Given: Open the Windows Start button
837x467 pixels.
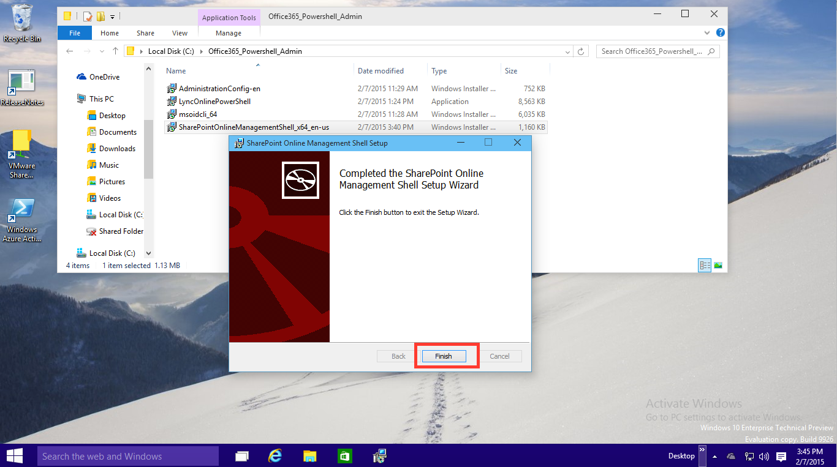Looking at the screenshot, I should click(14, 456).
